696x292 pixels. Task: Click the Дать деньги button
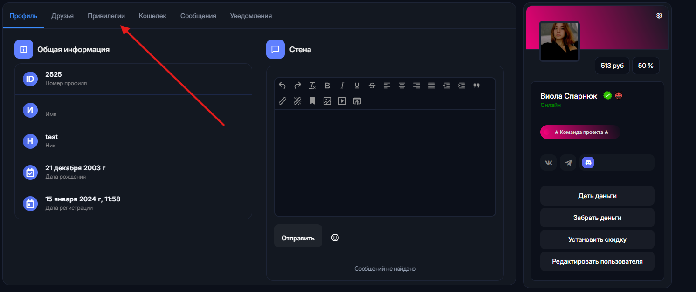tap(597, 196)
